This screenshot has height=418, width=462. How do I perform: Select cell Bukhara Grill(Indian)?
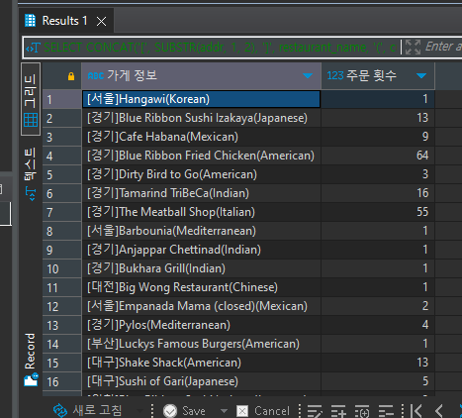coord(201,268)
